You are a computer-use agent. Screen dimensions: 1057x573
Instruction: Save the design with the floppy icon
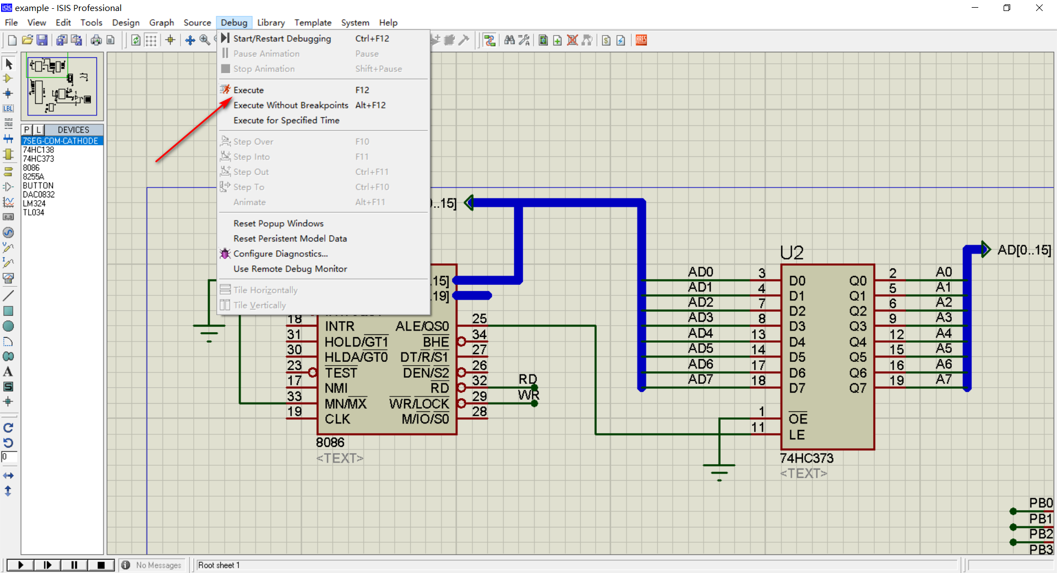tap(42, 40)
